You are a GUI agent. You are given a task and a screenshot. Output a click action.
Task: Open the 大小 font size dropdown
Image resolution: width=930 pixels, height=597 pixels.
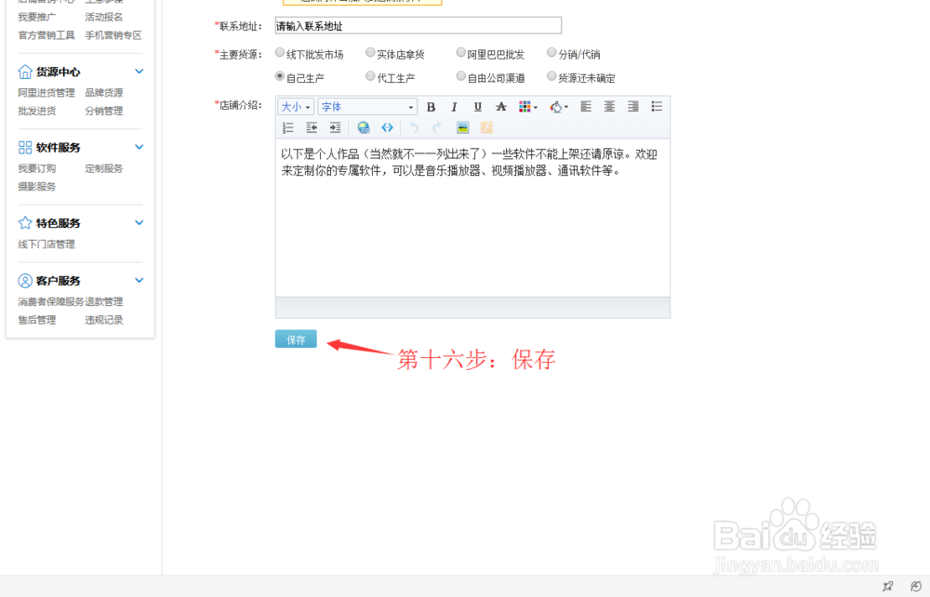click(295, 107)
